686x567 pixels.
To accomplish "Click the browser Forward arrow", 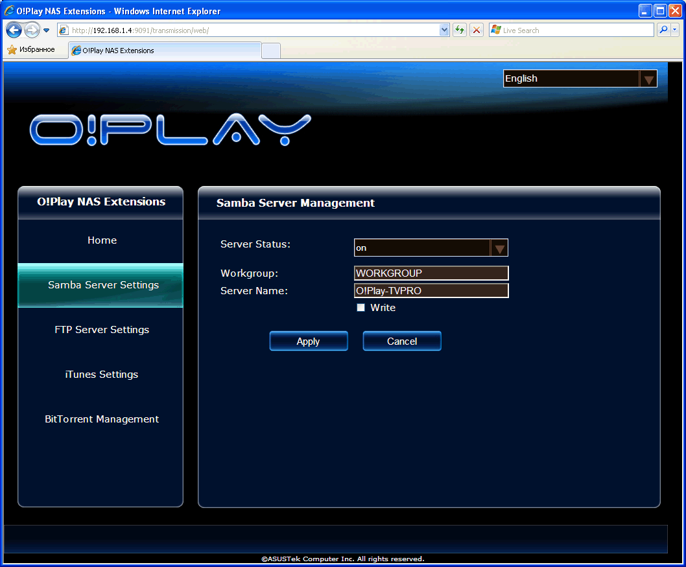I will pyautogui.click(x=32, y=30).
